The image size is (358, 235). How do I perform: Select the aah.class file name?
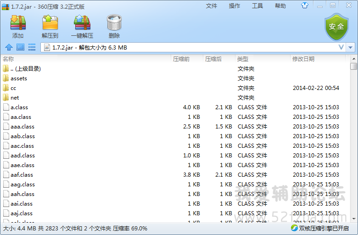coord(22,194)
